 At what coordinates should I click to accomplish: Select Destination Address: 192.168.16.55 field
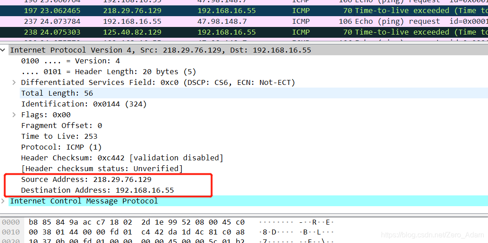[x=98, y=190]
